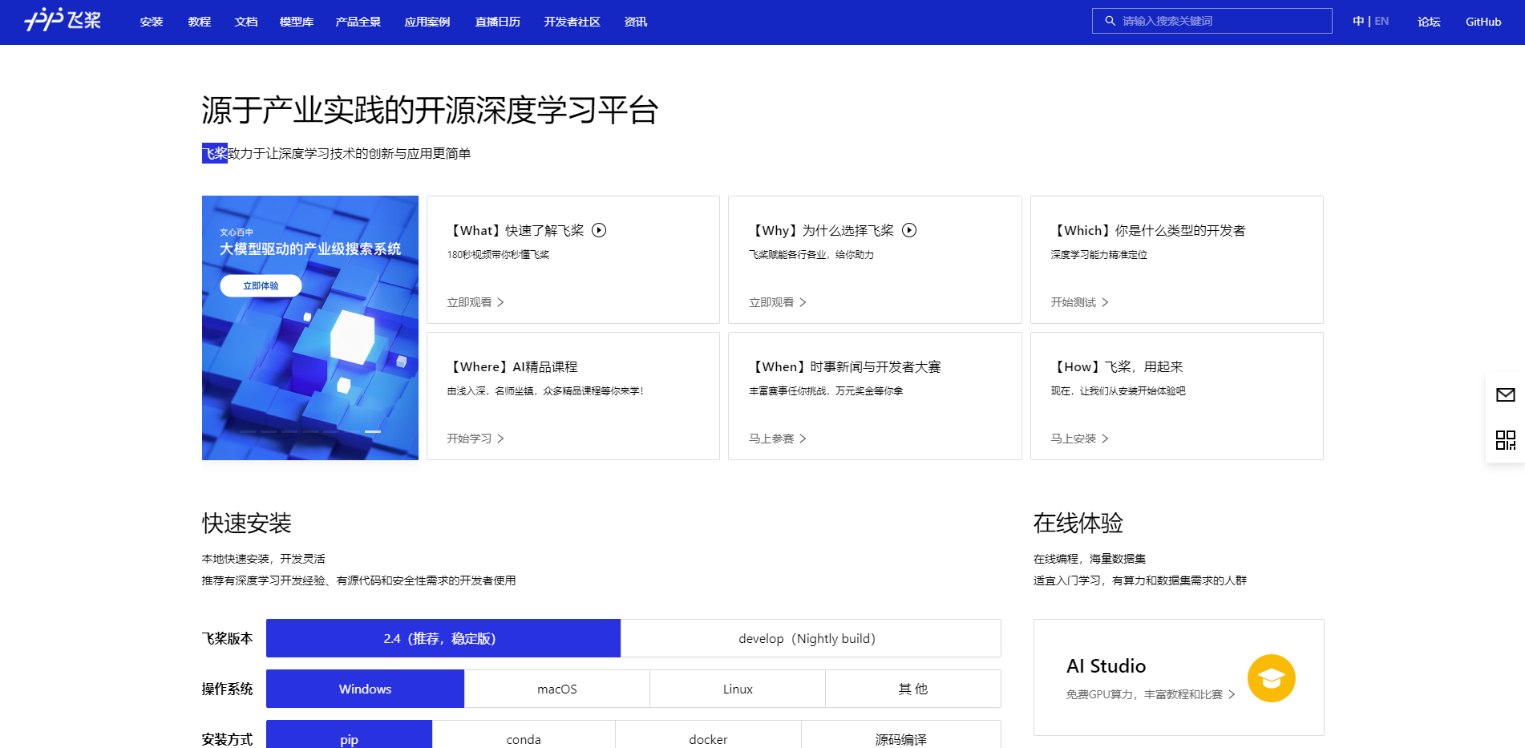Select version 2.4（推荐，稳定版）

coord(443,638)
